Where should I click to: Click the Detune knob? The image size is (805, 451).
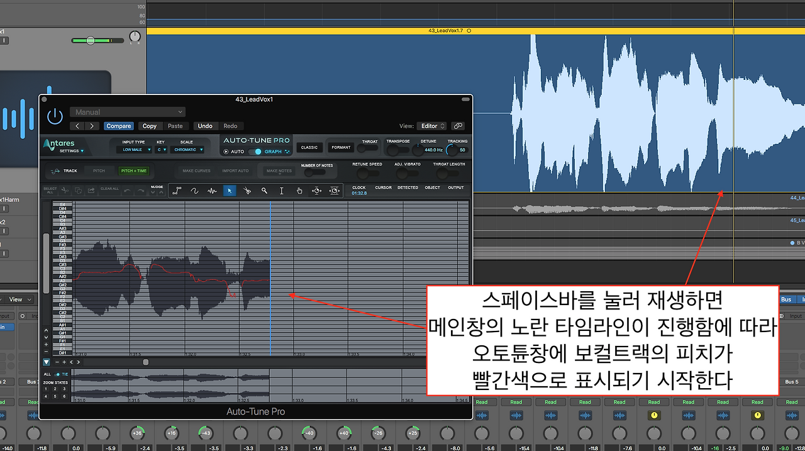pos(418,150)
